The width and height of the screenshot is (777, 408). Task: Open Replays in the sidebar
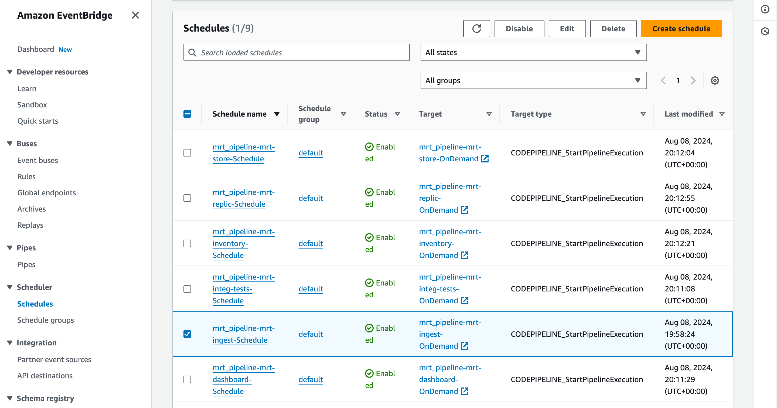pyautogui.click(x=30, y=225)
